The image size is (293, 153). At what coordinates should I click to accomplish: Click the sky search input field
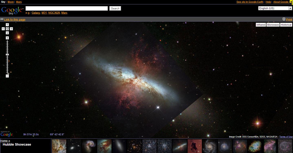(x=67, y=8)
